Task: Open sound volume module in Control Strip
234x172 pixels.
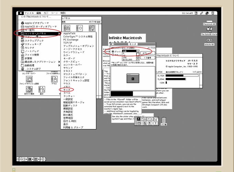Action: tap(24, 159)
